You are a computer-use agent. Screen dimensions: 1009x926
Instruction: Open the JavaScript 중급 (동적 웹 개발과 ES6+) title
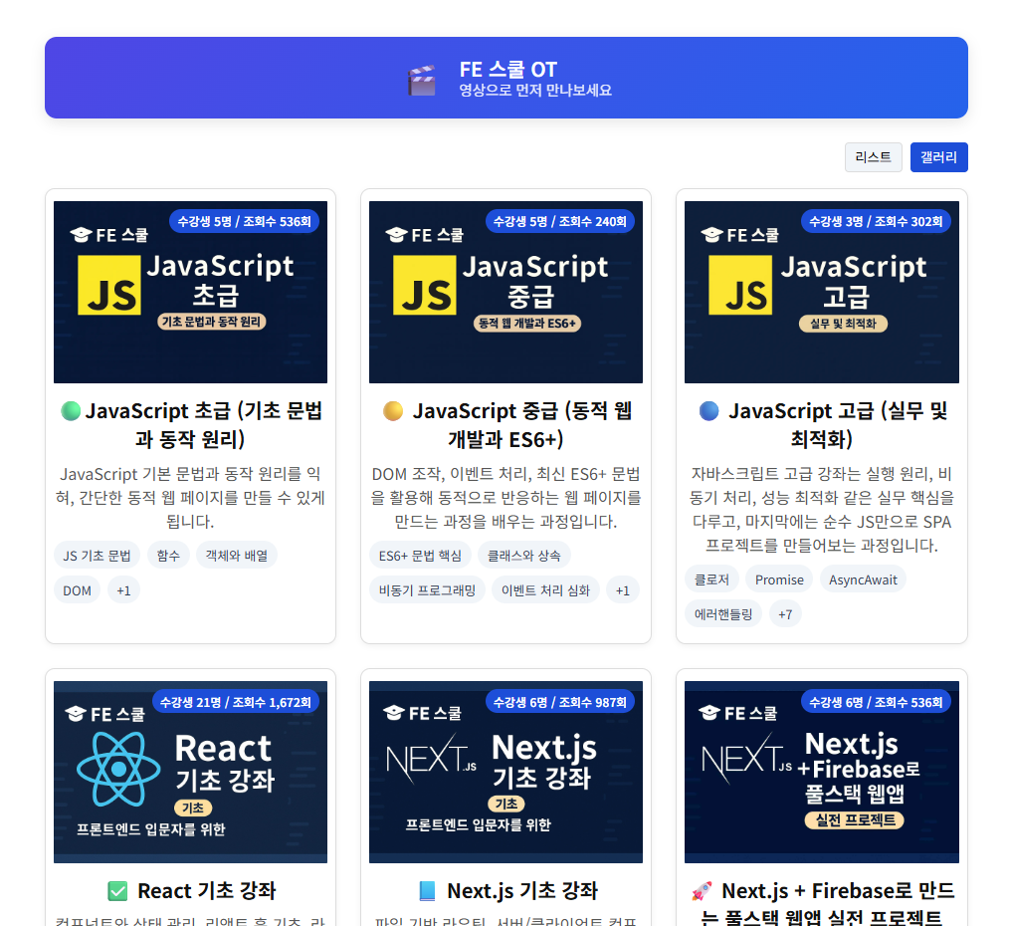click(505, 425)
